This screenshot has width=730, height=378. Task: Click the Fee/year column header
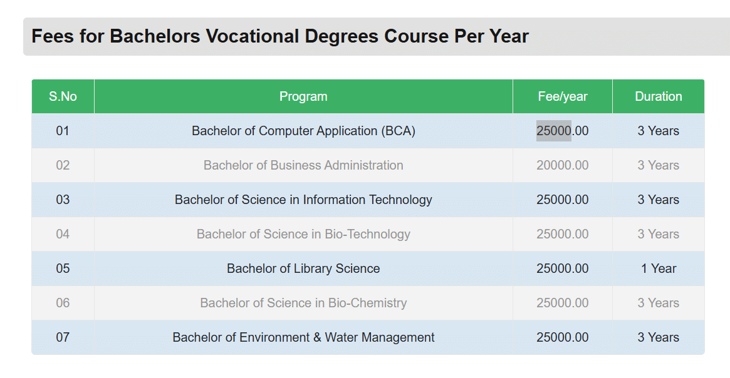(562, 96)
